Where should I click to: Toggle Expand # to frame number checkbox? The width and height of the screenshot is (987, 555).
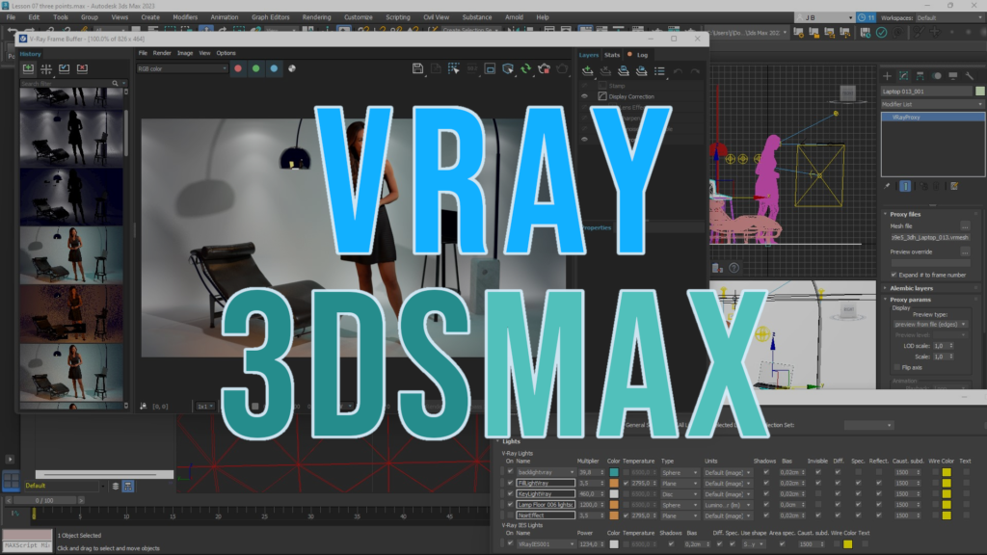(894, 275)
